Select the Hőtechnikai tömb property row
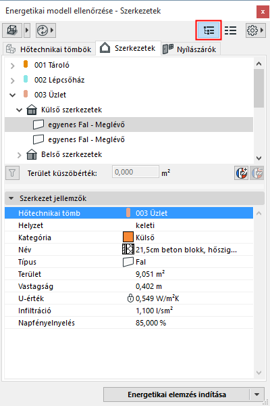Viewport: 270px width, 406px height. [129, 213]
